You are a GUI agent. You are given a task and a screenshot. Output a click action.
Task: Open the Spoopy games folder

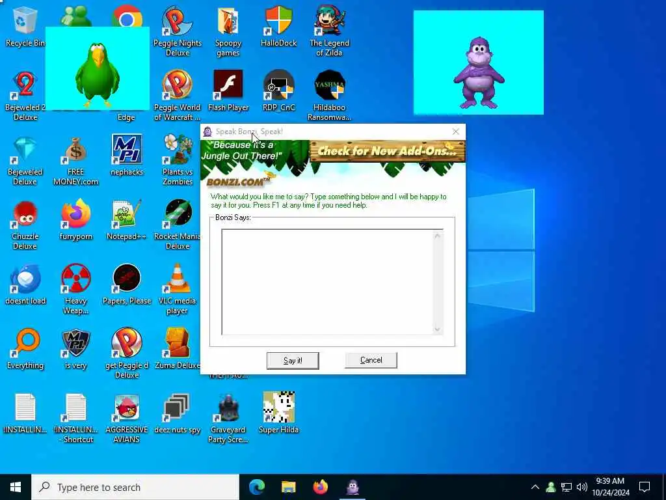coord(228,21)
